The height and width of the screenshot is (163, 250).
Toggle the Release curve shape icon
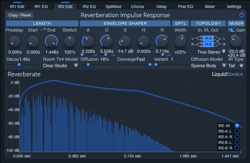[169, 55]
